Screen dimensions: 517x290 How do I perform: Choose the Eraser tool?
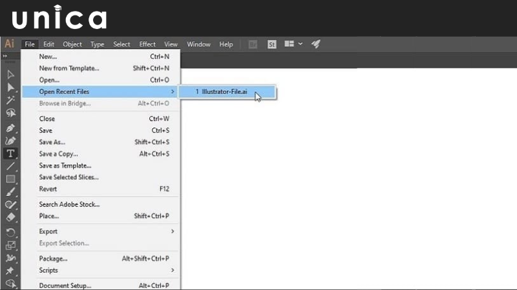10,218
